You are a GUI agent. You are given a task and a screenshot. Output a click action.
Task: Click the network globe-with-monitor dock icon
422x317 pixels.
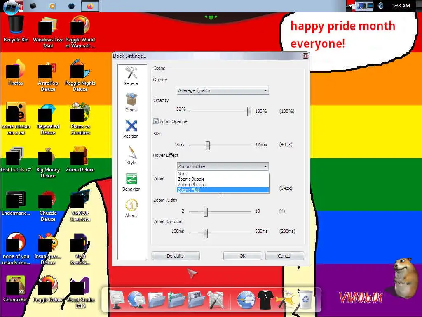point(136,300)
